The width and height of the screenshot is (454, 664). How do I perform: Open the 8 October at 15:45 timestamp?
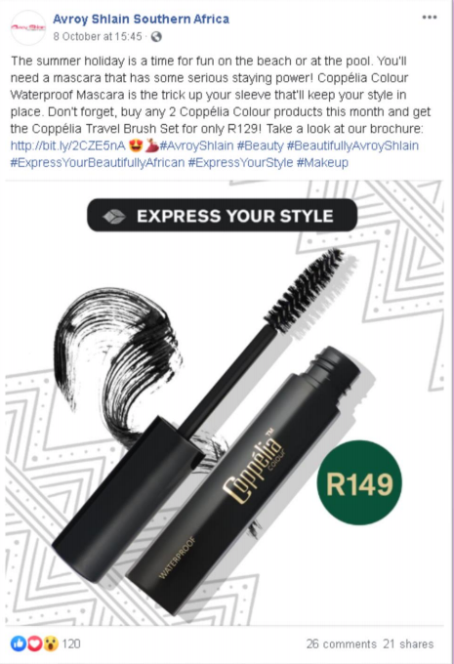coord(98,37)
